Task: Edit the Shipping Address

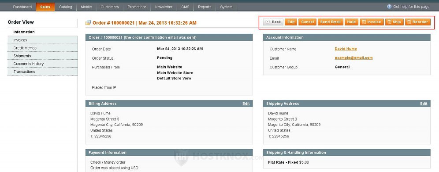Action: [424, 104]
